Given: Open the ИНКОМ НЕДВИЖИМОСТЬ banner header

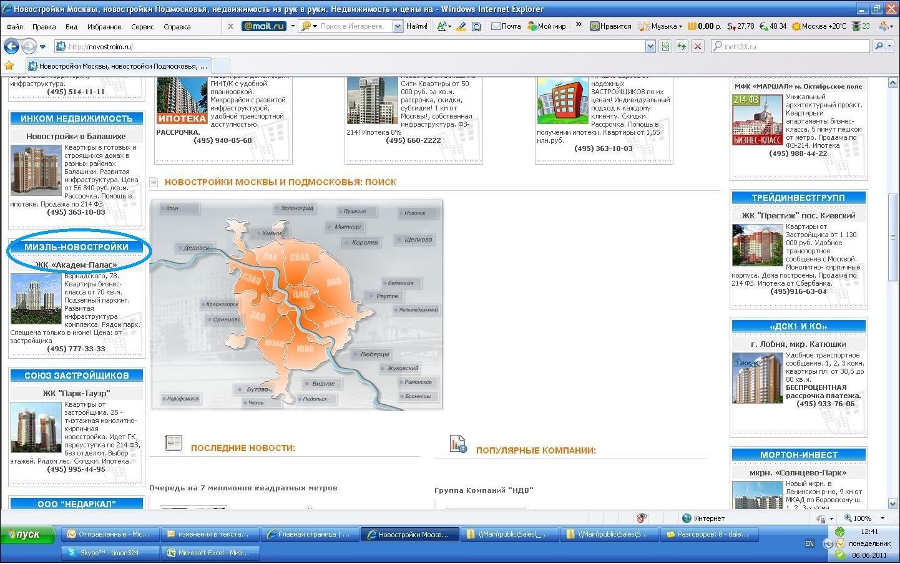Looking at the screenshot, I should [76, 119].
